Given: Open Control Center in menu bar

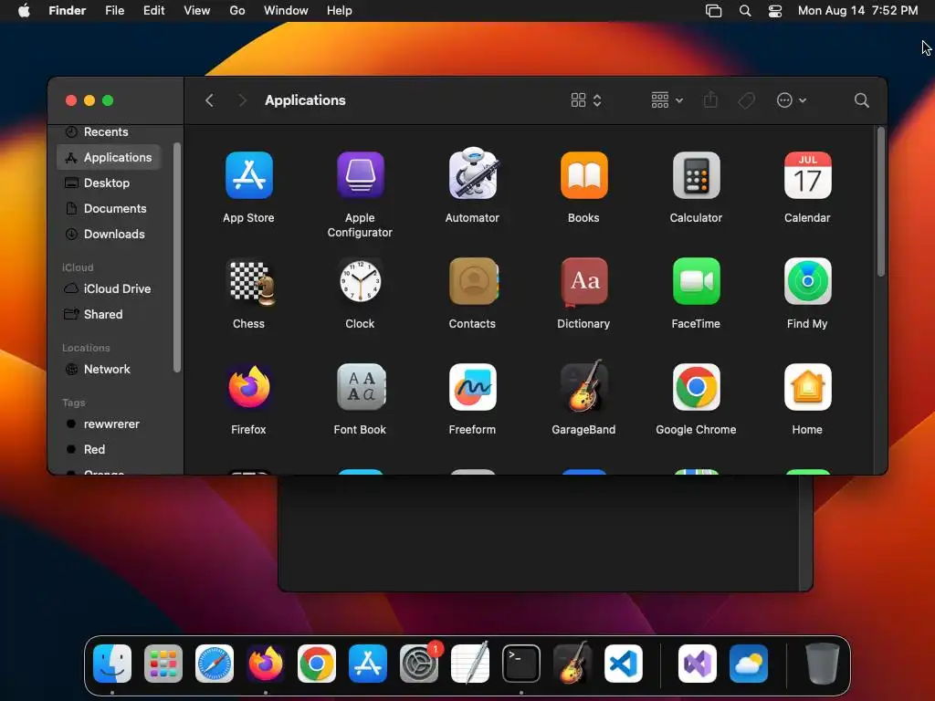Looking at the screenshot, I should pyautogui.click(x=775, y=11).
